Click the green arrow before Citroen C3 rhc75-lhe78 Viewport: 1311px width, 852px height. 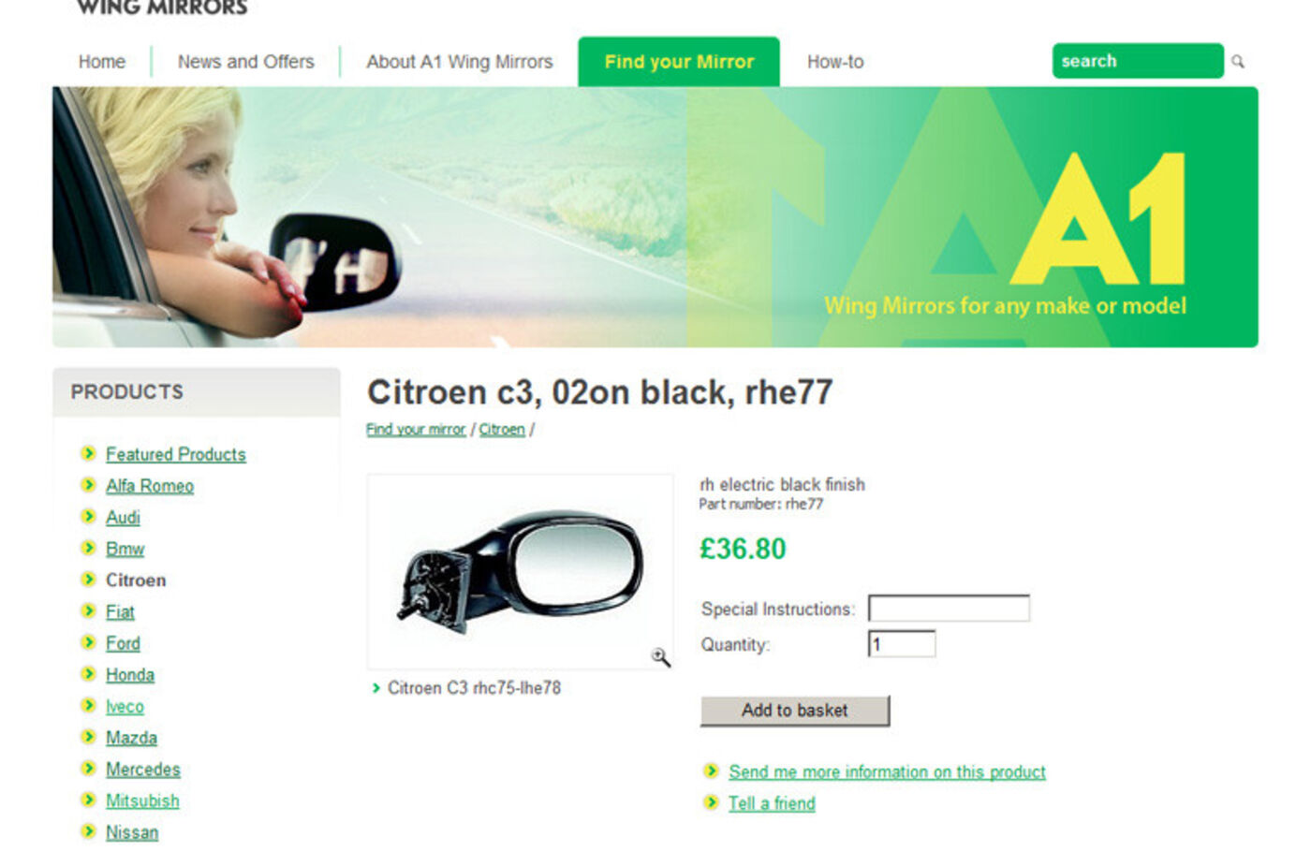click(376, 688)
